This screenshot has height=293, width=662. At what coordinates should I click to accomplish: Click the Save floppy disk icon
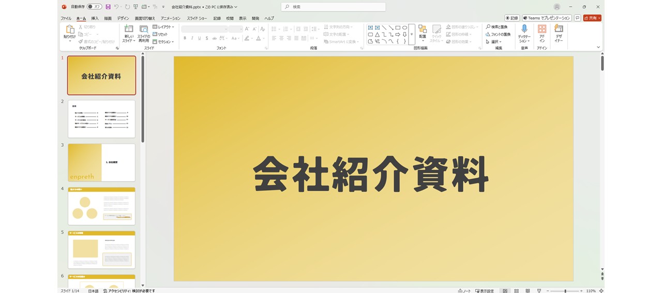pyautogui.click(x=108, y=7)
